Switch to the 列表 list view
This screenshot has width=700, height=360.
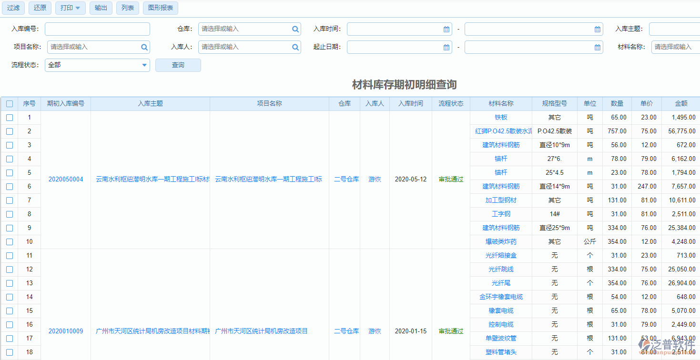click(x=127, y=8)
